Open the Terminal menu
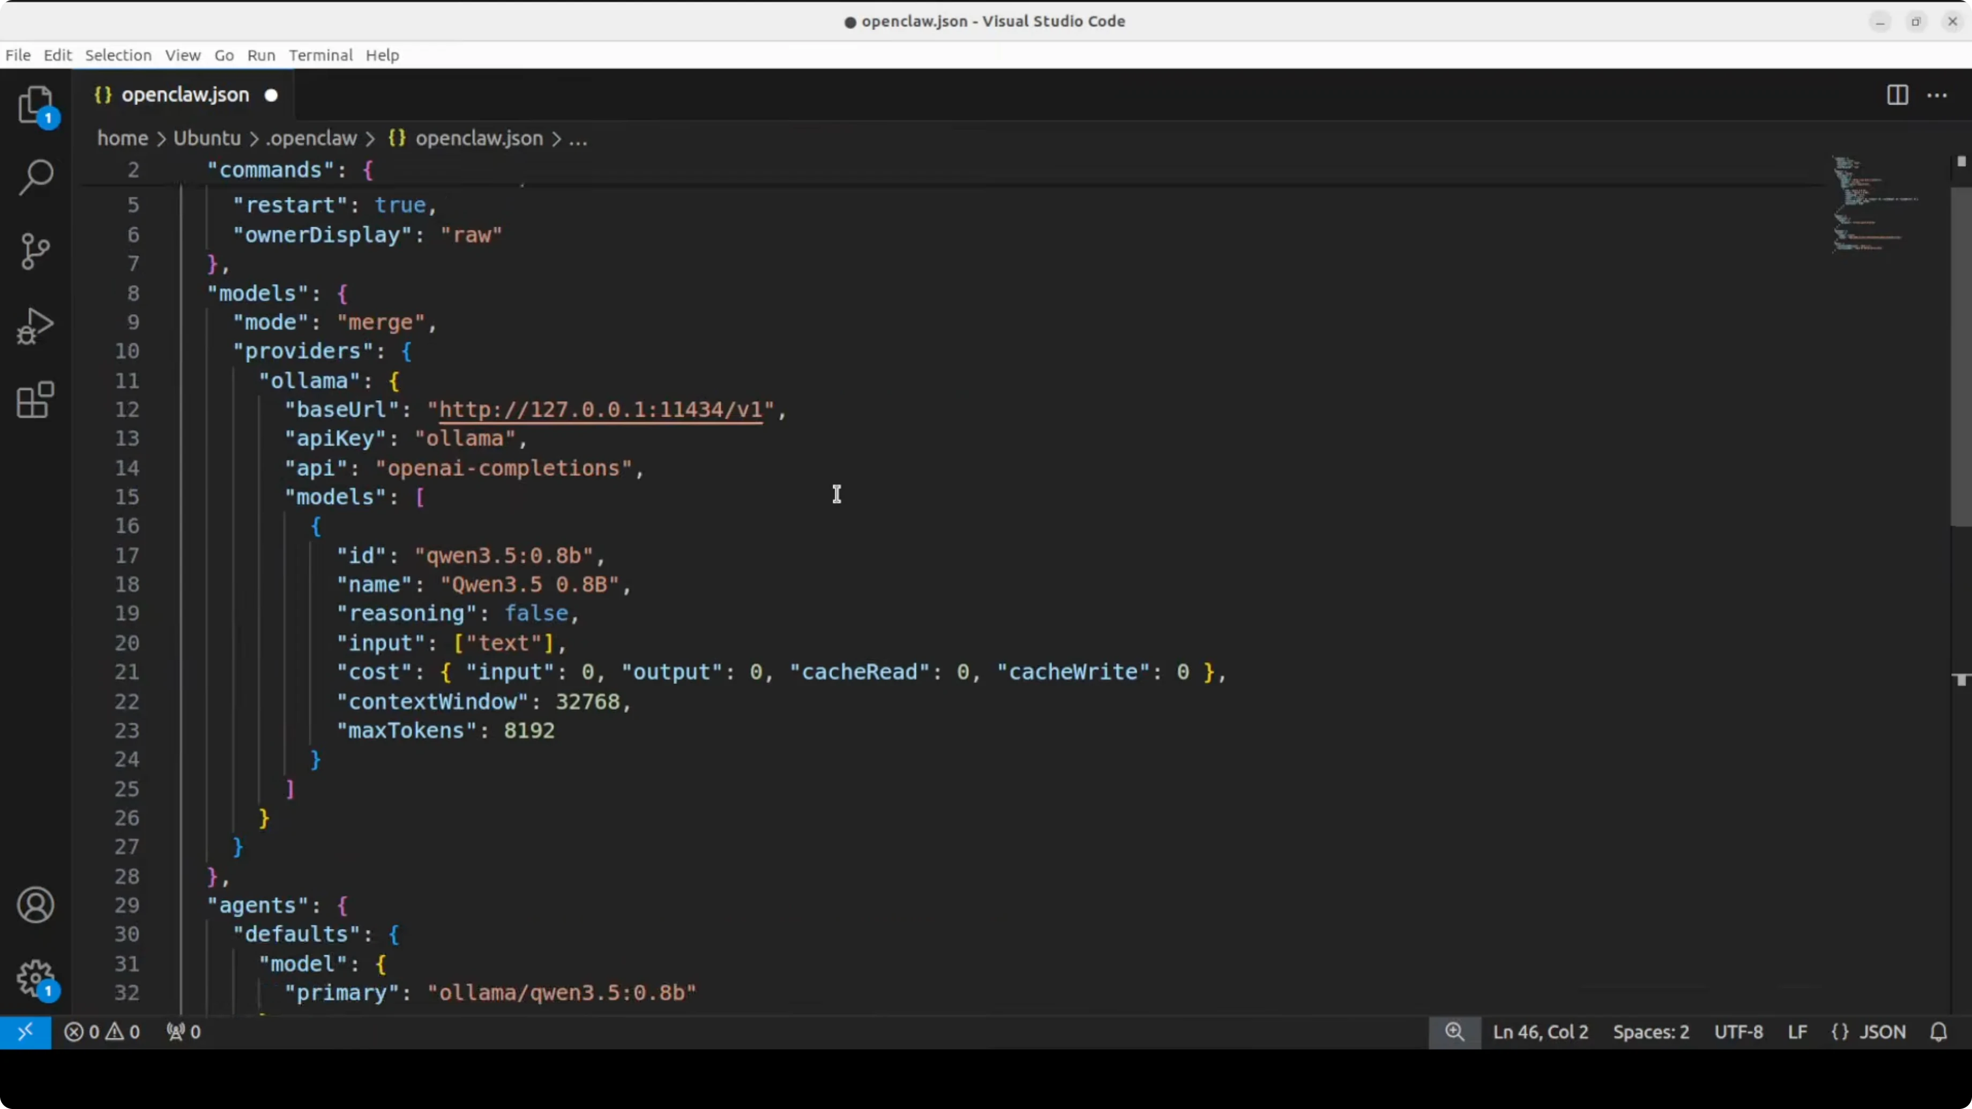The image size is (1972, 1109). click(x=320, y=55)
